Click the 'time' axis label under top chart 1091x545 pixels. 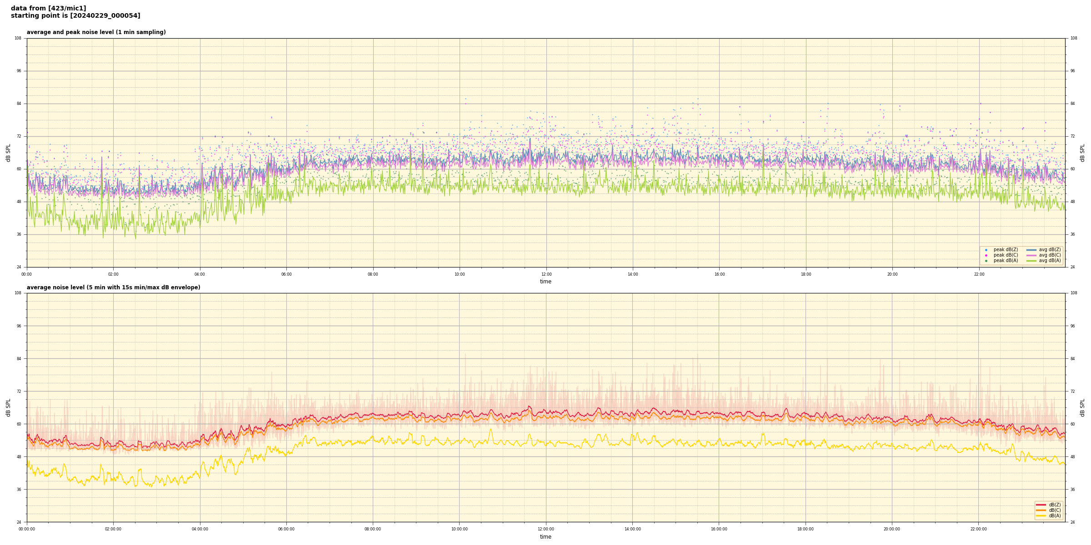pyautogui.click(x=545, y=282)
